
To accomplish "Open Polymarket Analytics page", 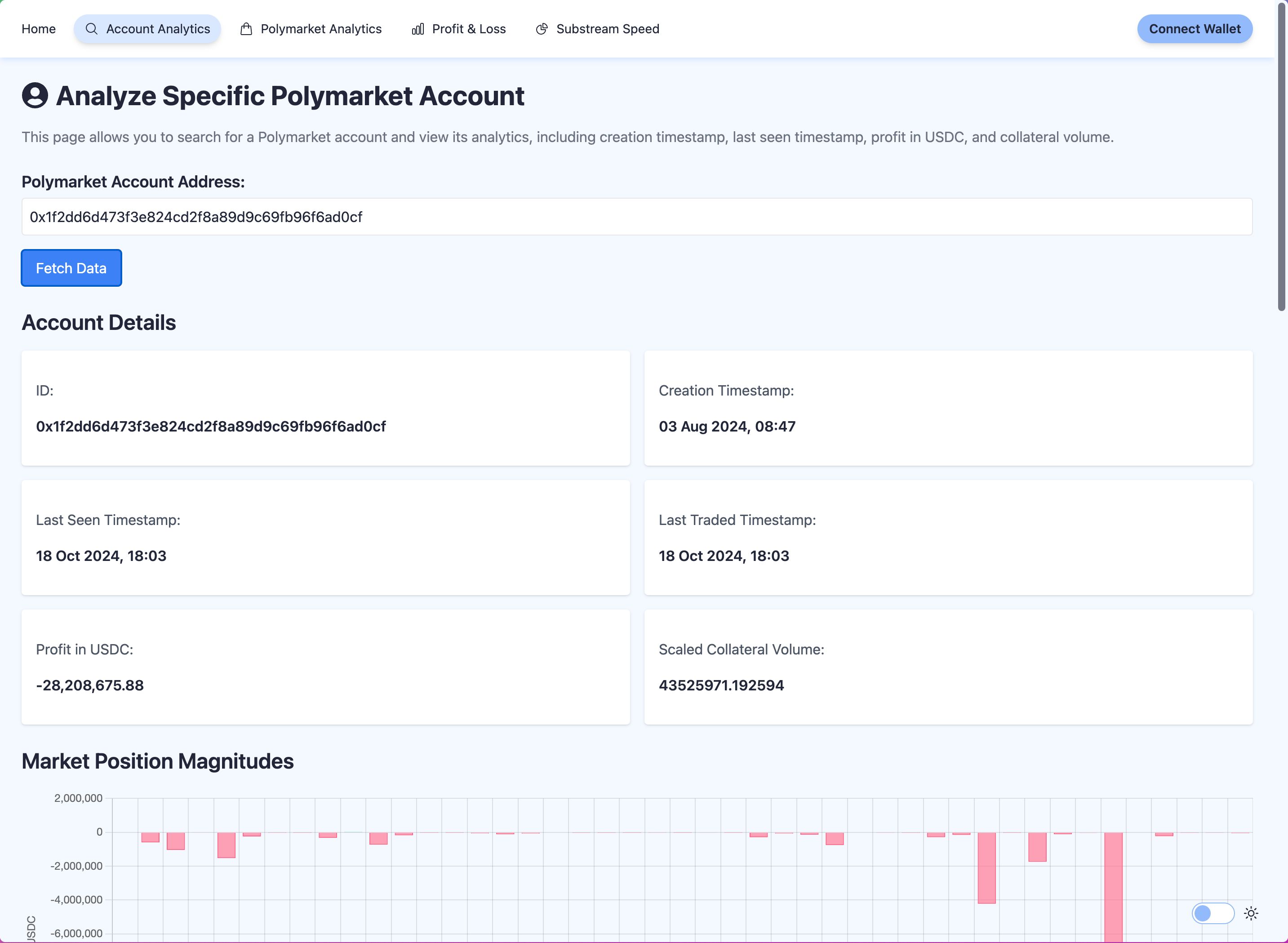I will pos(311,29).
